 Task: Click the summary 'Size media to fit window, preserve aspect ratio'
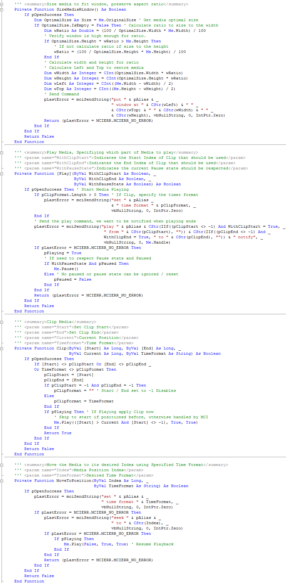105,4
